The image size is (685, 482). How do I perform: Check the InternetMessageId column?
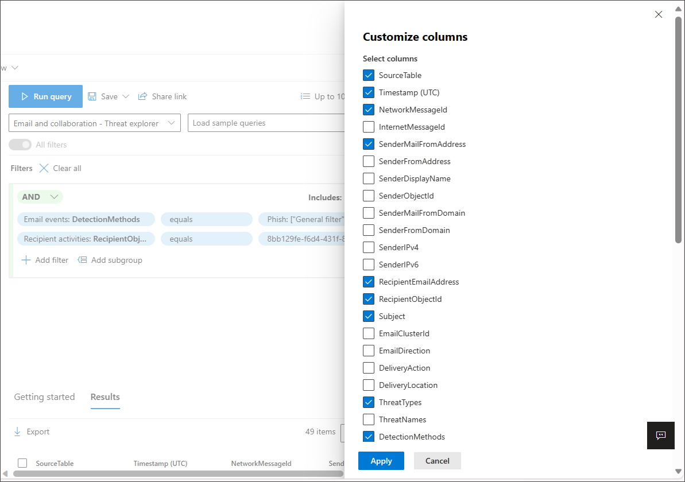368,126
